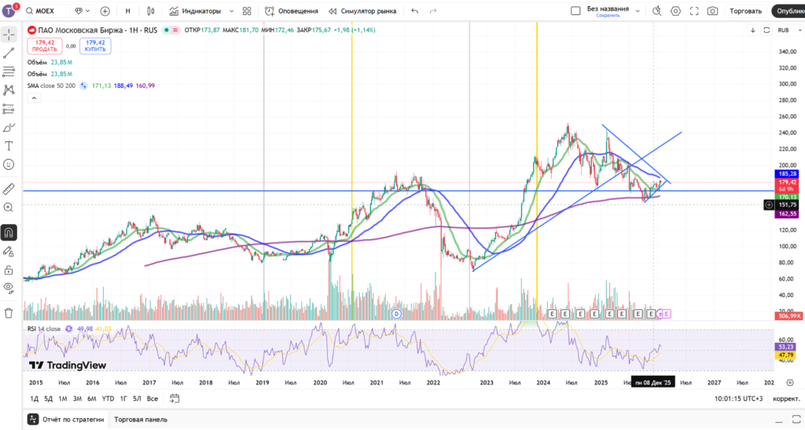
Task: Open Оповещения alerts
Action: [x=291, y=11]
